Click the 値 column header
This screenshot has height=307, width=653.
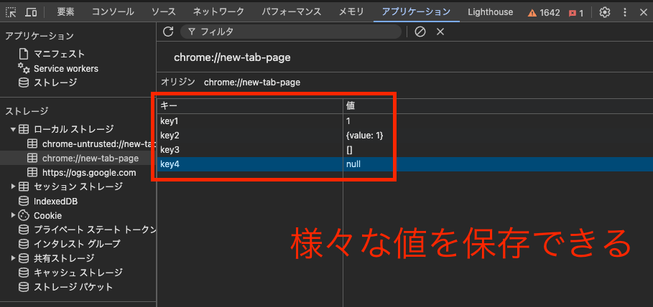tap(498, 106)
